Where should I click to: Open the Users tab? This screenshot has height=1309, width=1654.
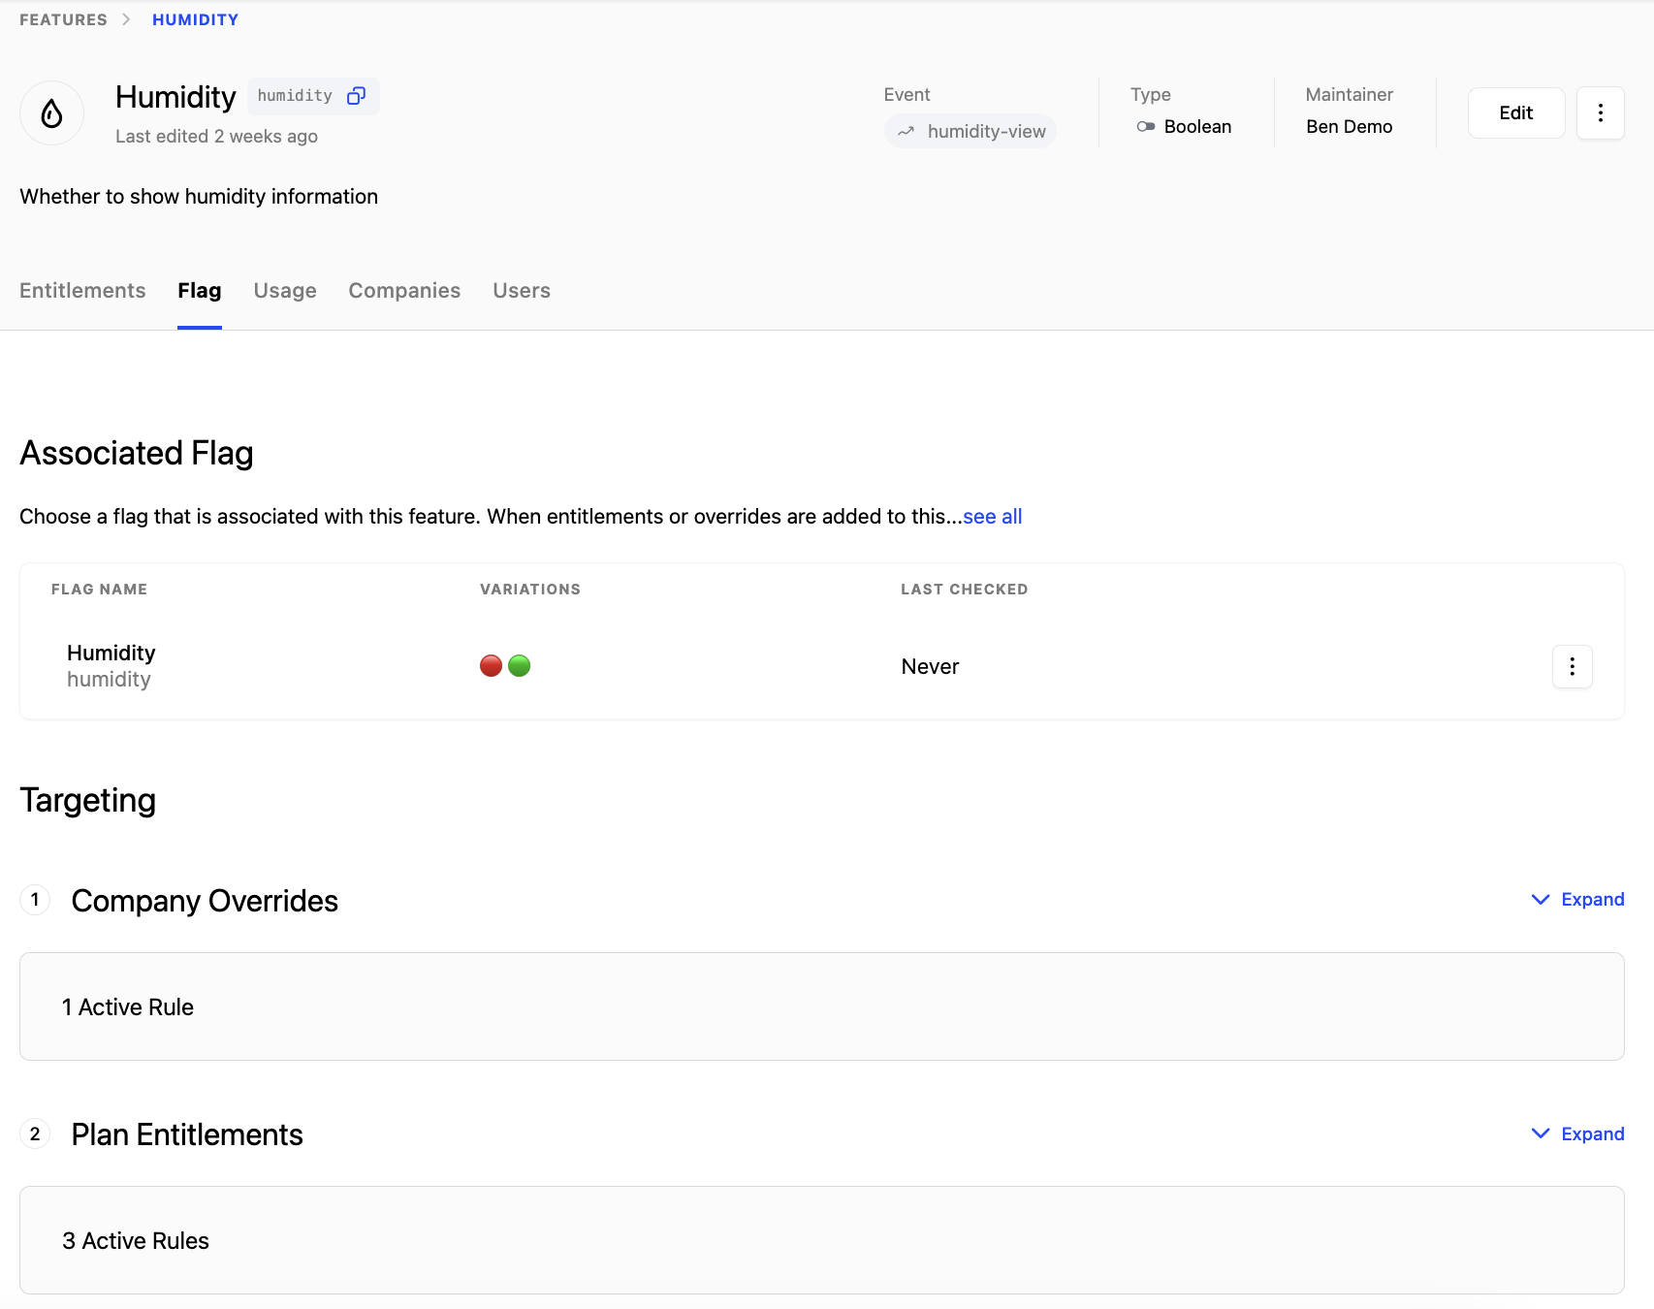tap(521, 291)
